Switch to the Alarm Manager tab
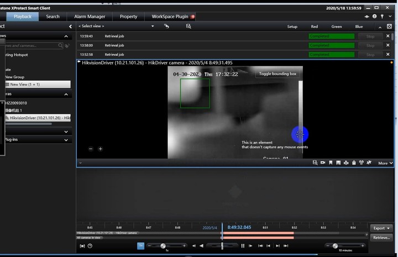This screenshot has height=257, width=398. (90, 17)
